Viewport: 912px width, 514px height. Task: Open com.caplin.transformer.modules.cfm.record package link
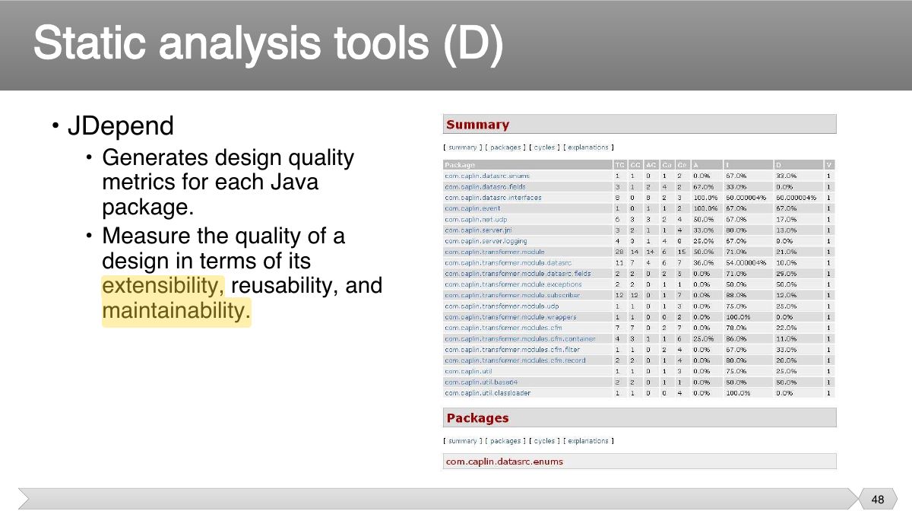coord(515,360)
